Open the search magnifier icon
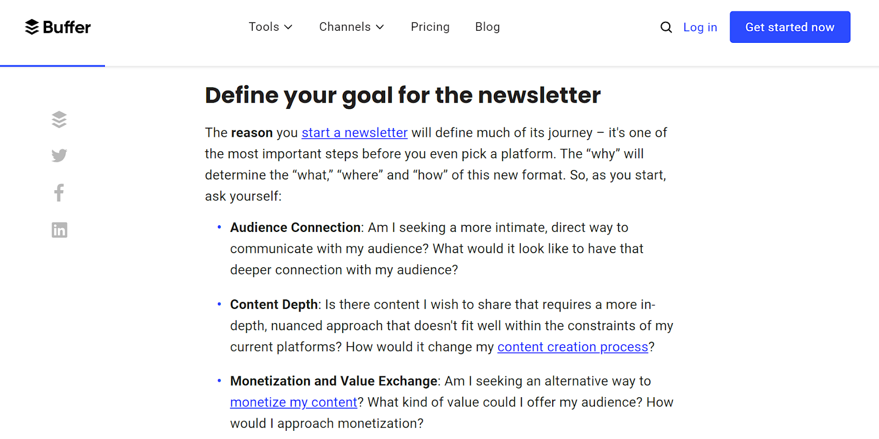879x439 pixels. (666, 27)
